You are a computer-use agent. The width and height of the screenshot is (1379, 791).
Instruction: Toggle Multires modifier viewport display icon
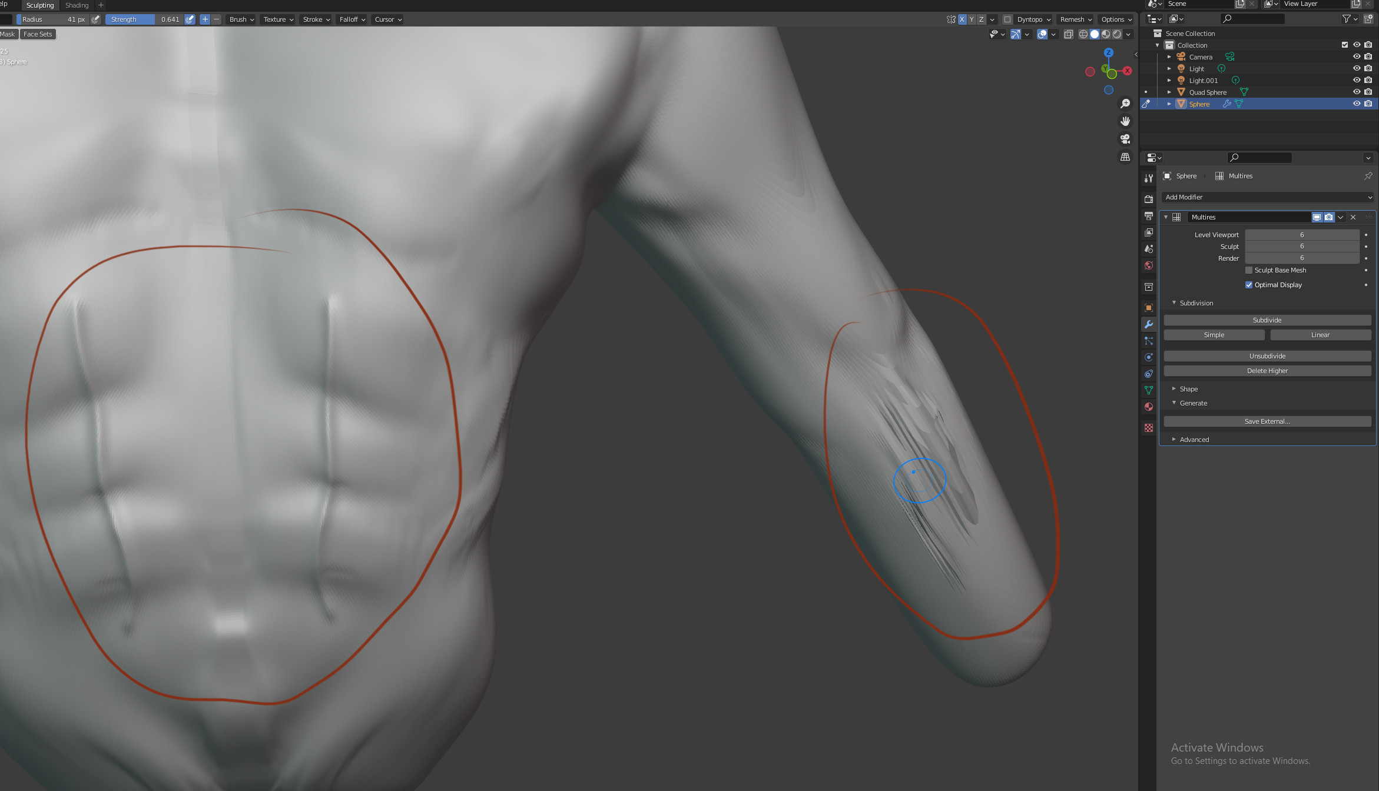click(1317, 217)
